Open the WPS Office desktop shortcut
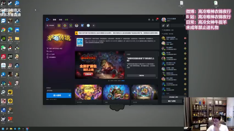This screenshot has height=131, width=234. [x=10, y=120]
